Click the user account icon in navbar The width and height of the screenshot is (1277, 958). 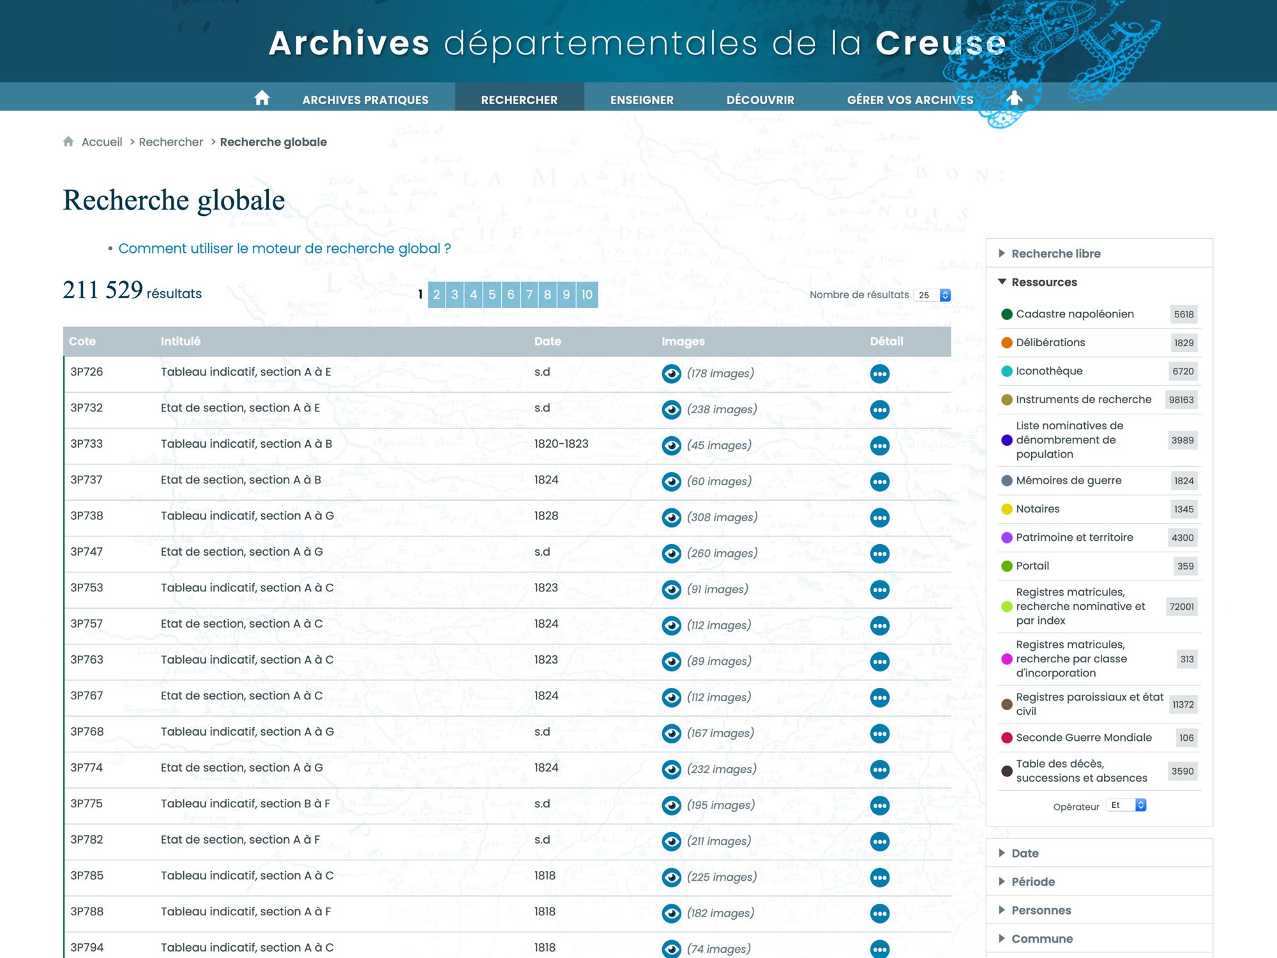(x=1014, y=98)
